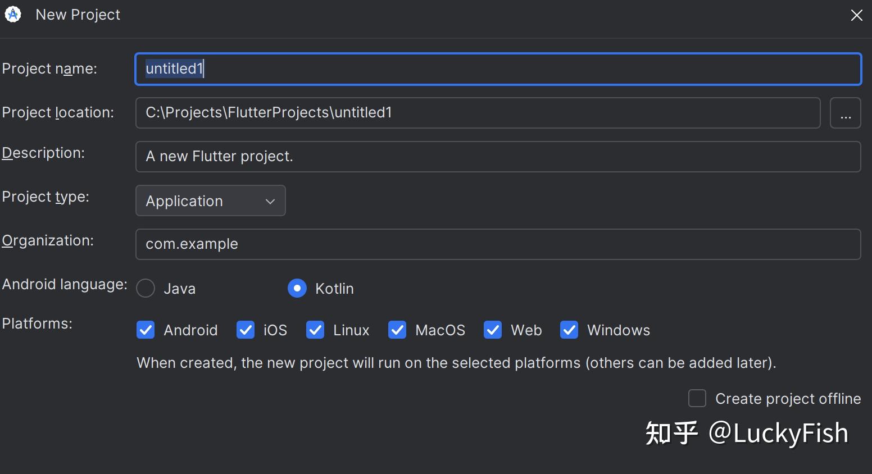Toggle the iOS platform checkbox
Screen dimensions: 872x474
coord(246,330)
